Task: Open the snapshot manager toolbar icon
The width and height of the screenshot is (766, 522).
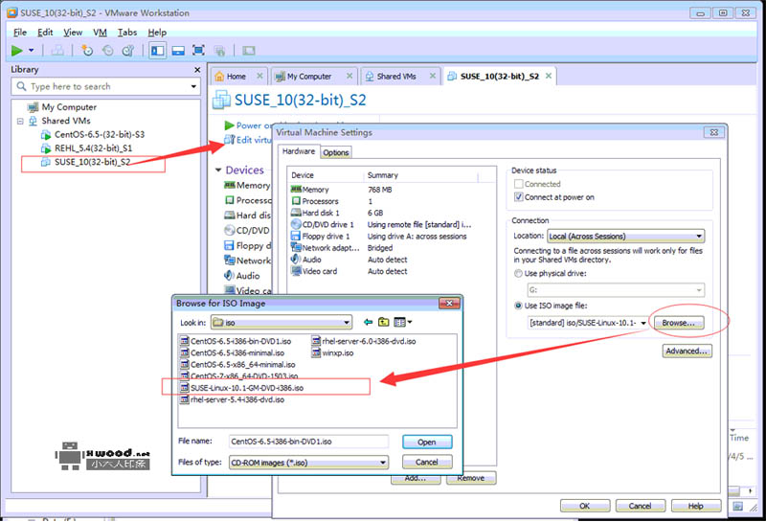Action: tap(127, 51)
